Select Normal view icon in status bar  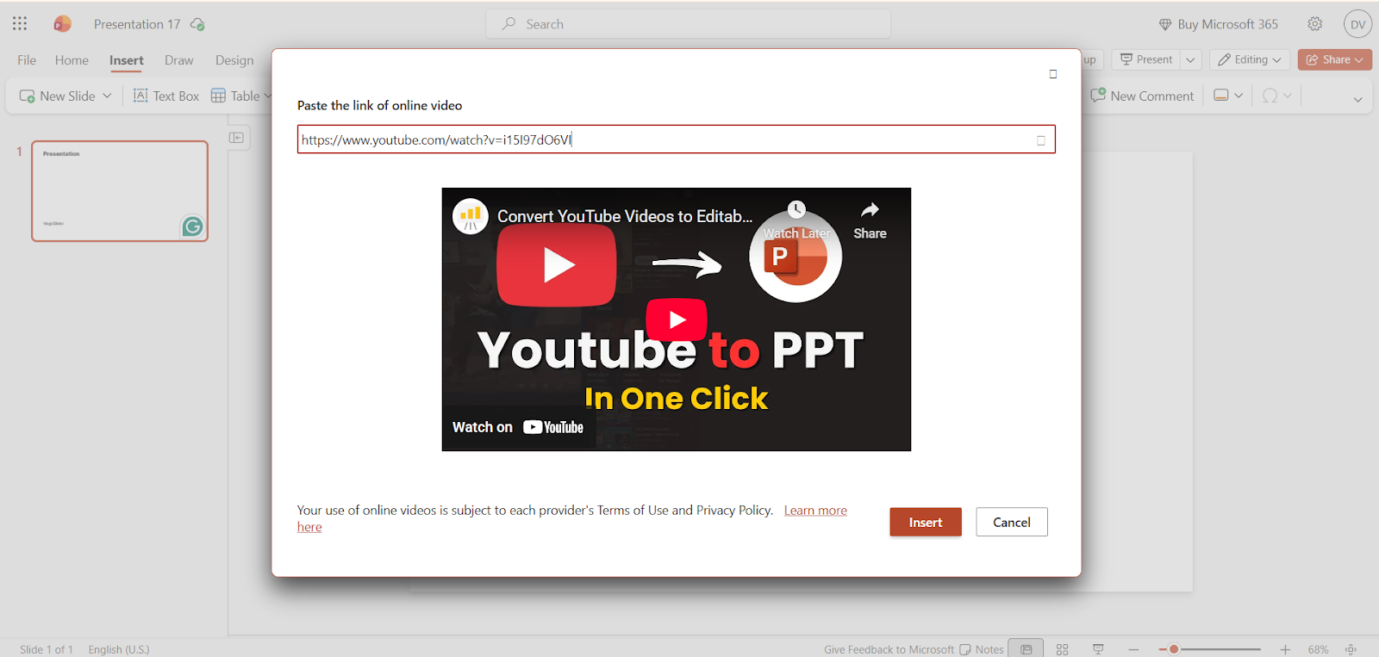click(1026, 649)
